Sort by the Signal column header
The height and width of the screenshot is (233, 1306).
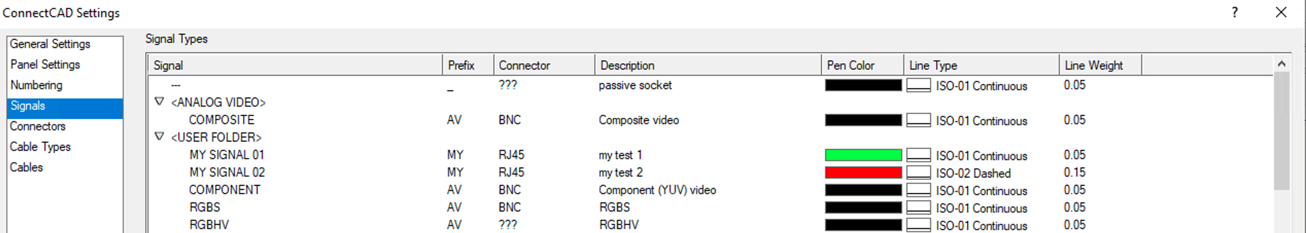[x=168, y=66]
